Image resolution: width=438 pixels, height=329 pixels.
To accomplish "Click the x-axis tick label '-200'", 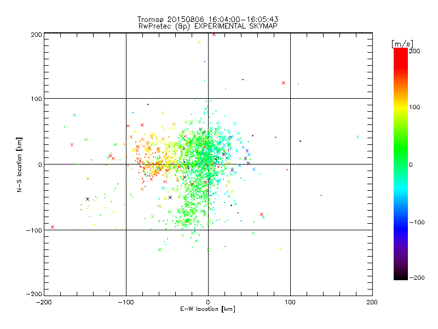I will (44, 302).
